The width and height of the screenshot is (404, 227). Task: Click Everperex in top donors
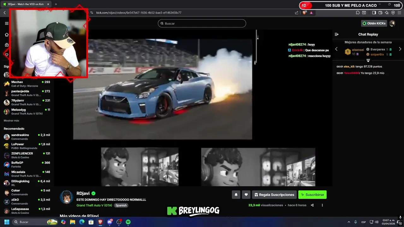[378, 49]
